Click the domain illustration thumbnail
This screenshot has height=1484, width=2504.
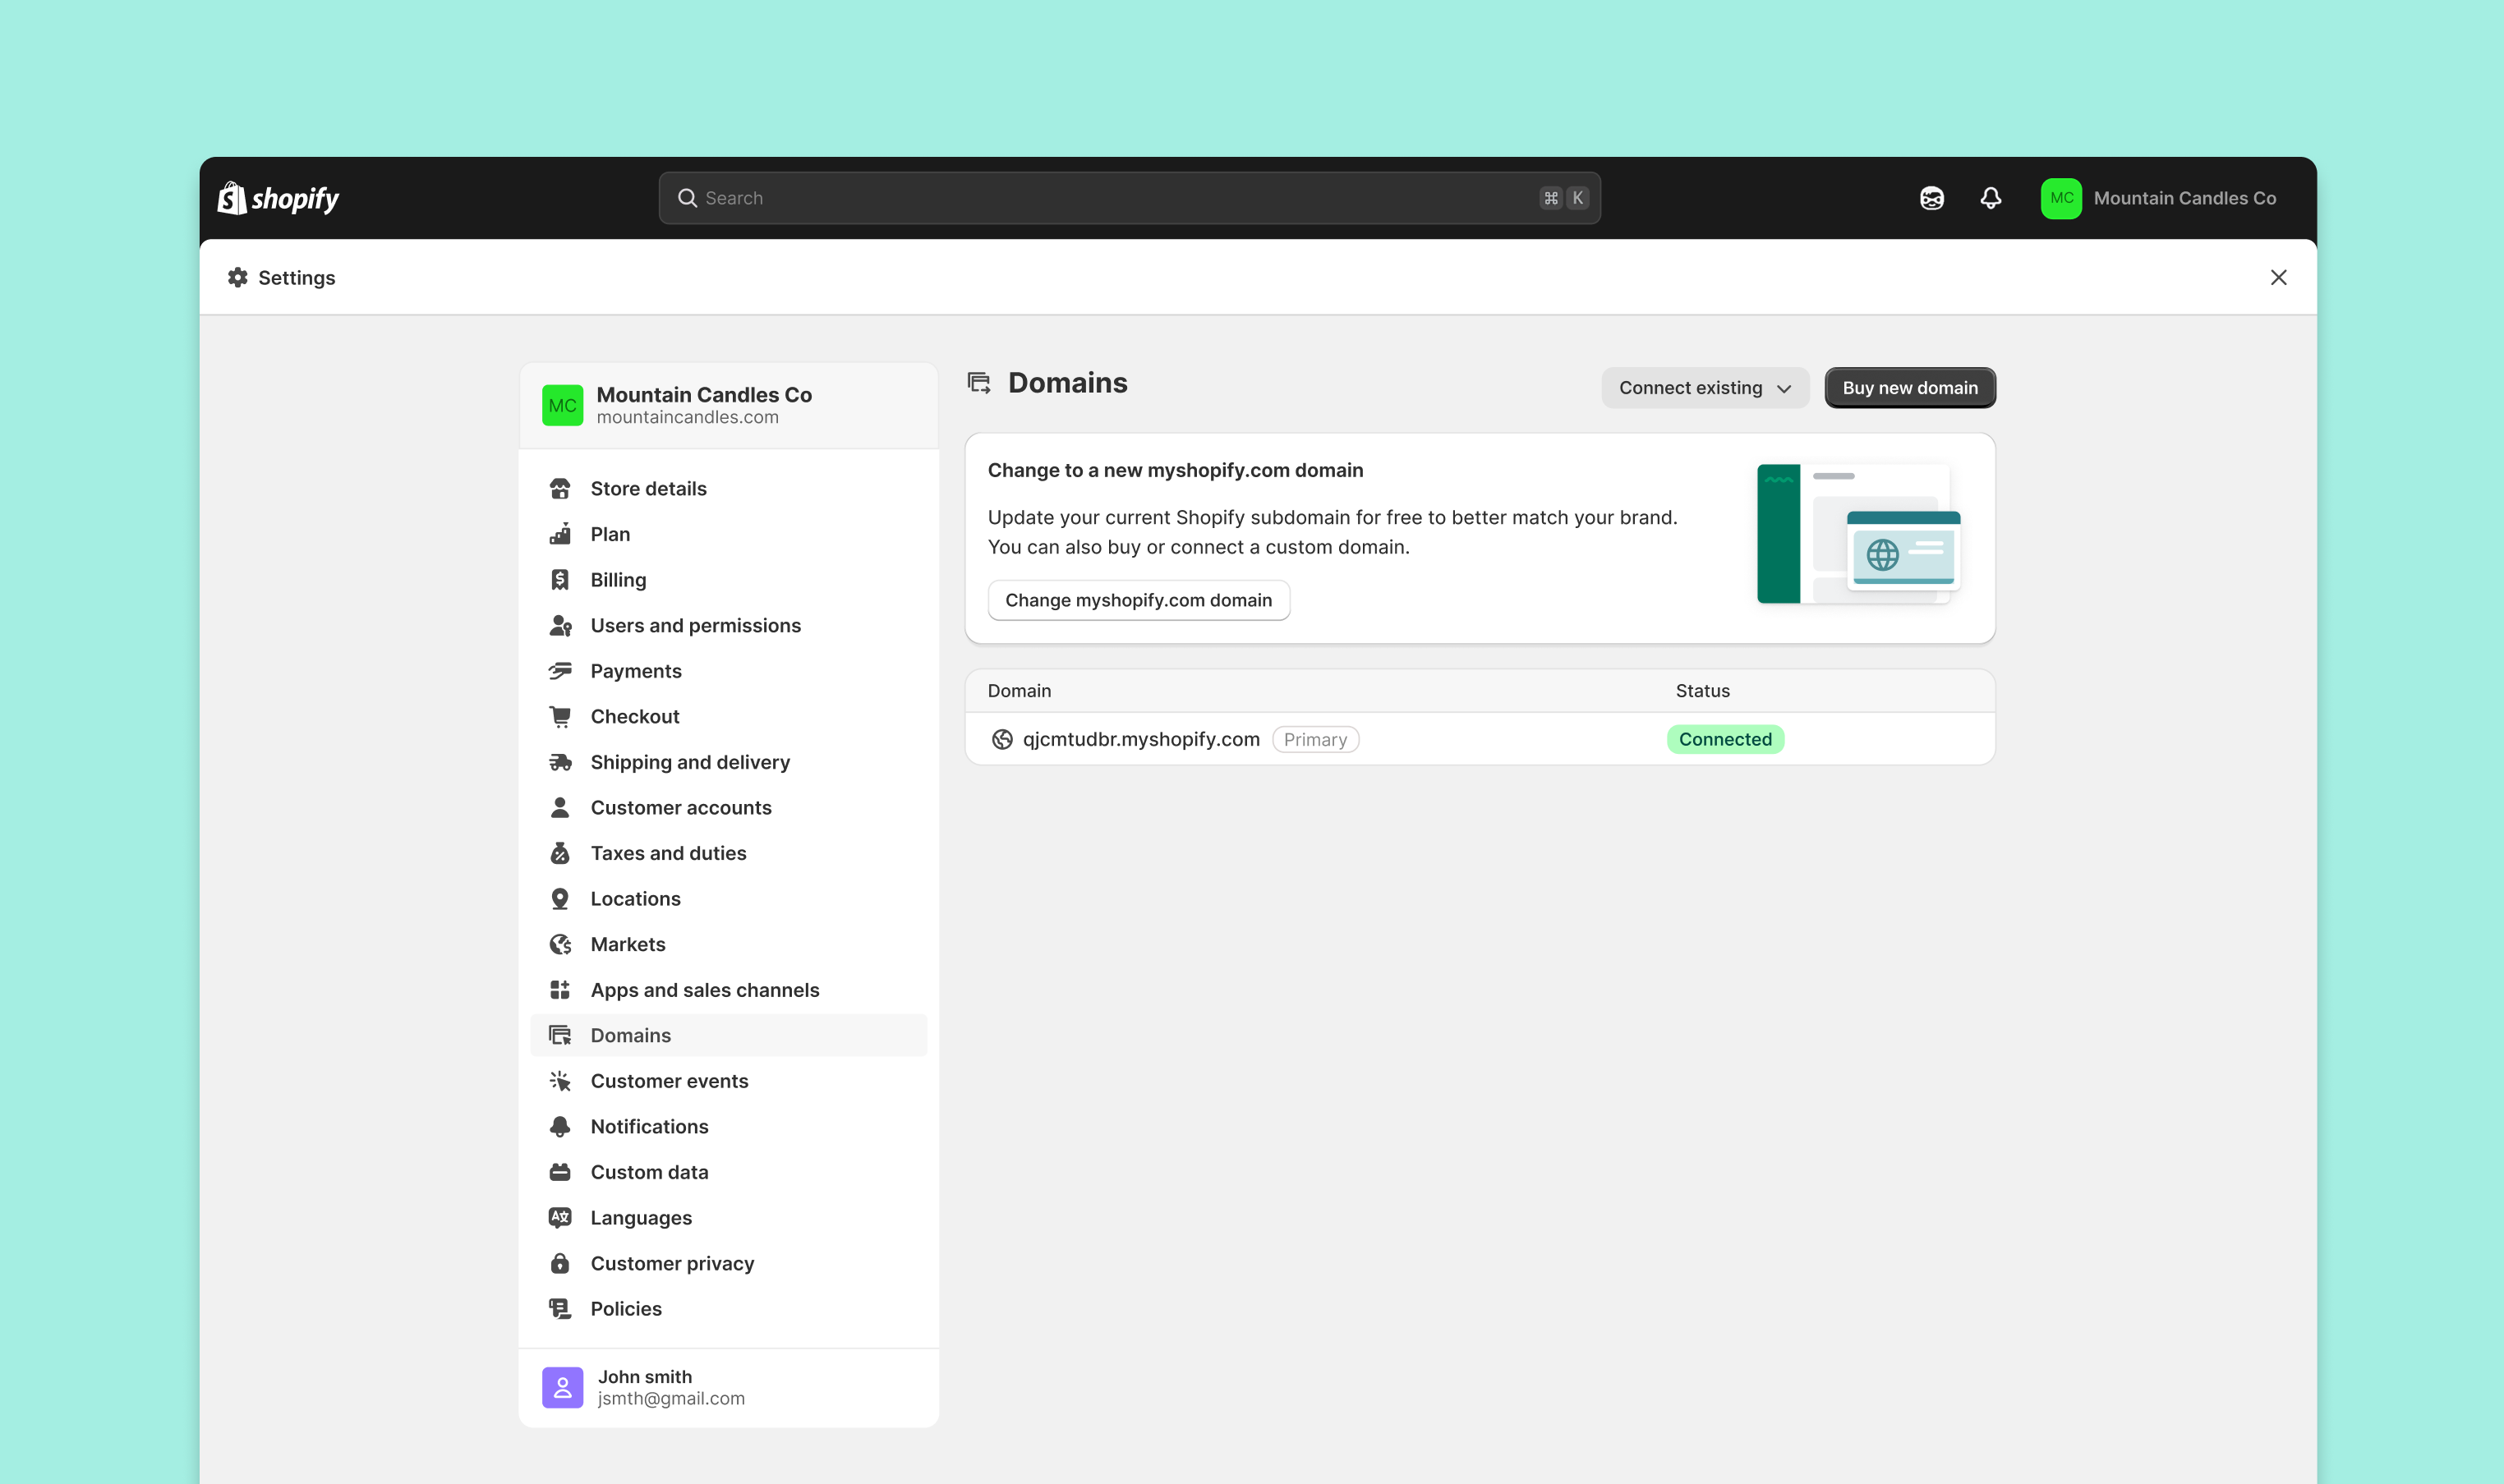point(1858,534)
